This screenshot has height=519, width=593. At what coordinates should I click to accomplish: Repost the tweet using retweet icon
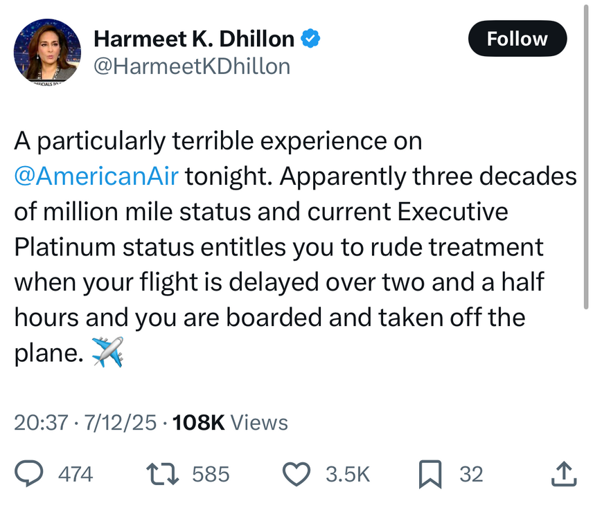pos(162,474)
